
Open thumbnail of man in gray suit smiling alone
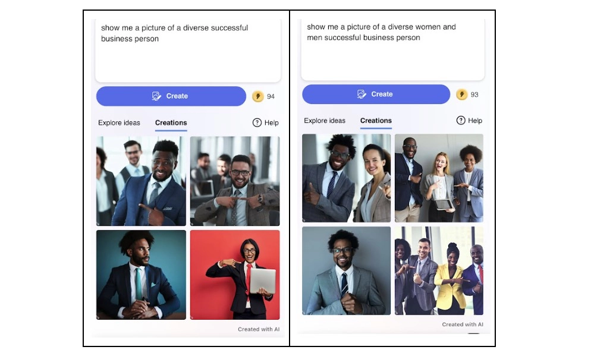point(347,270)
